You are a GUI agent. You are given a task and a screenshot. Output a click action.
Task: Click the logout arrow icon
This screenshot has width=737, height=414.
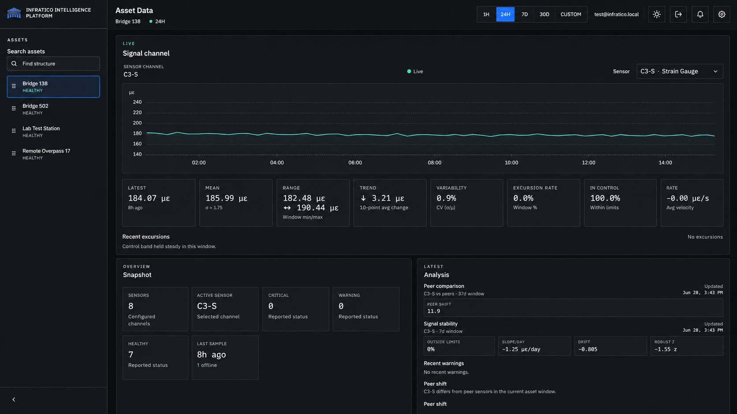pyautogui.click(x=678, y=15)
